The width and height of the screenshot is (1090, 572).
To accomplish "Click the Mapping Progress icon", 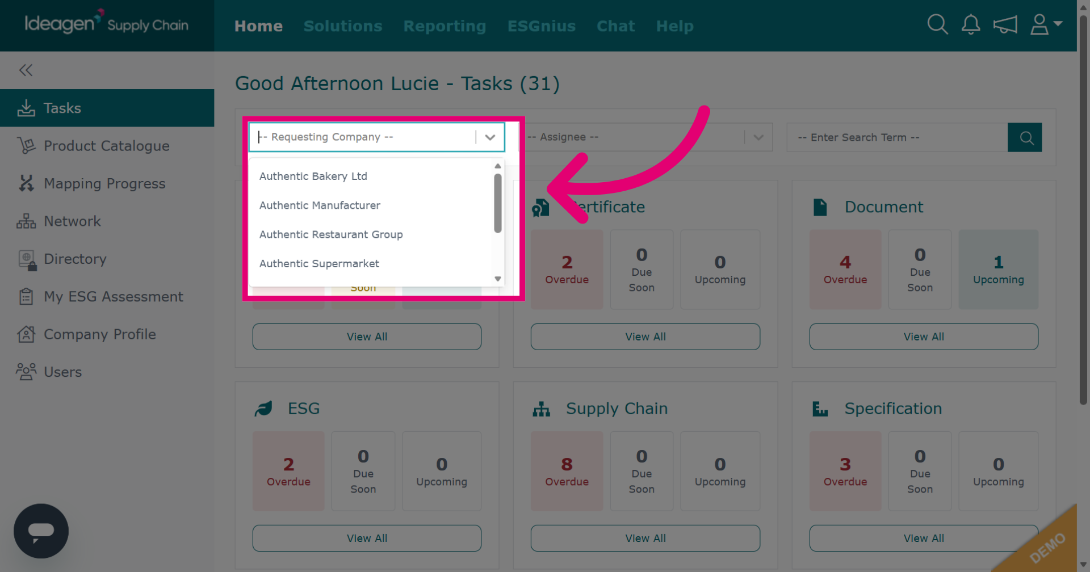I will (x=26, y=183).
